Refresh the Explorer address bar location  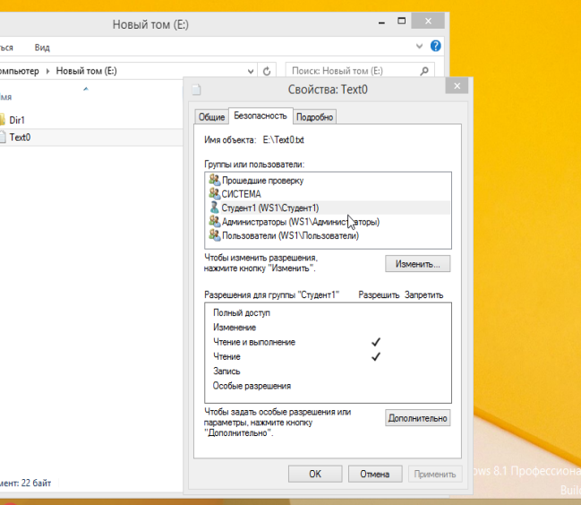(267, 71)
